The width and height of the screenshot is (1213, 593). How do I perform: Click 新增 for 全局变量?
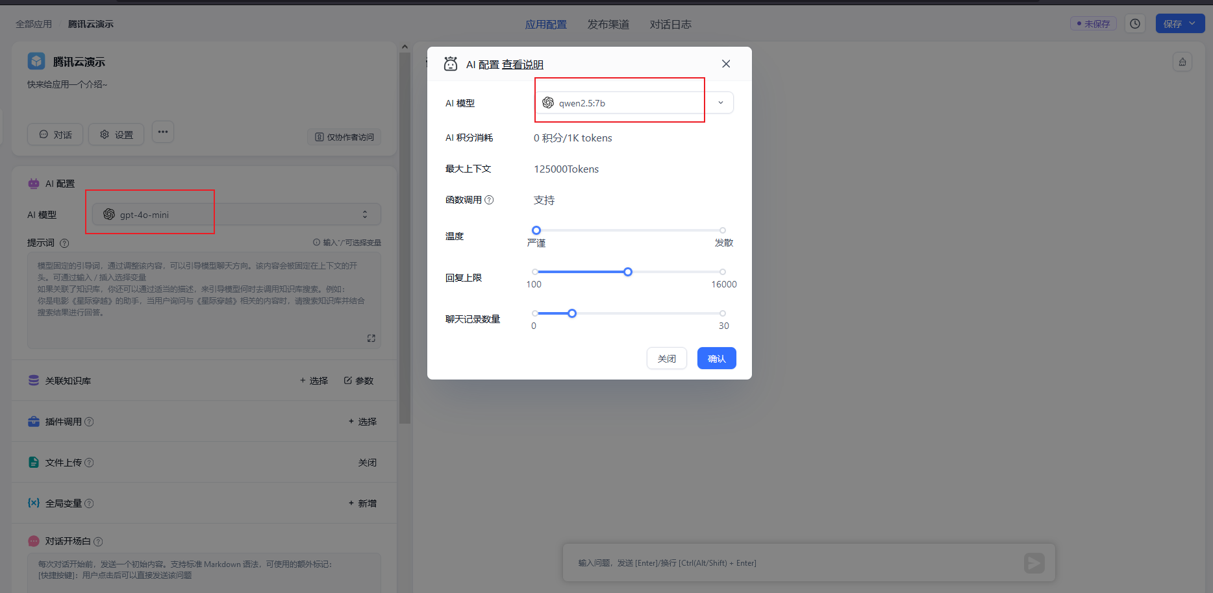pyautogui.click(x=362, y=503)
